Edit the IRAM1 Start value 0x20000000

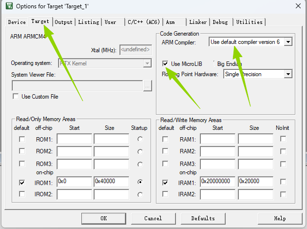[218, 182]
